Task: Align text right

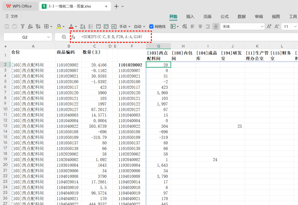Action: pyautogui.click(x=208, y=26)
